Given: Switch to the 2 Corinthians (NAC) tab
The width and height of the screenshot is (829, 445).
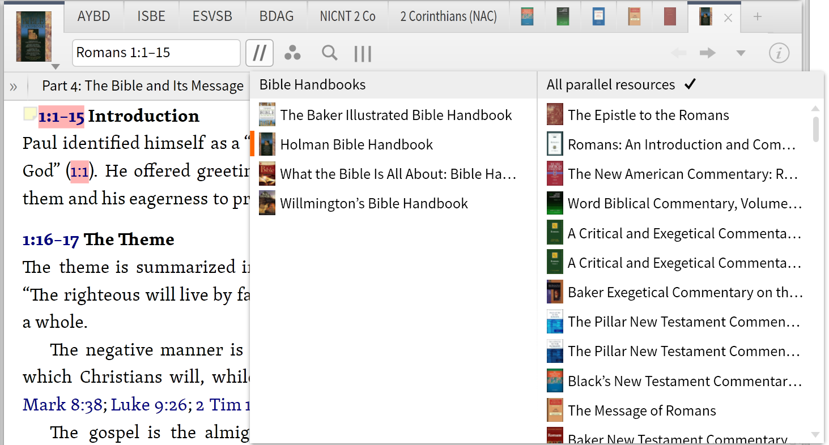Looking at the screenshot, I should coord(448,16).
